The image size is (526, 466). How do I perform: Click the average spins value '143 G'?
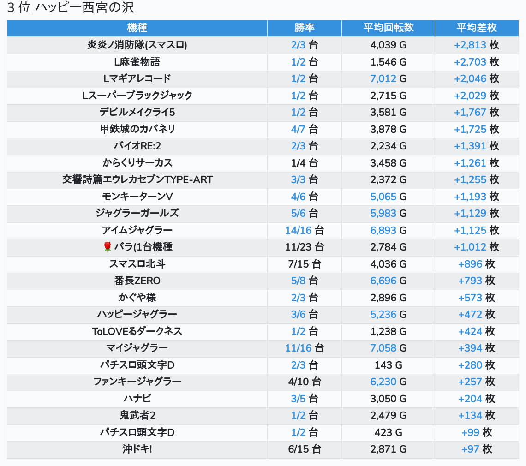click(x=389, y=365)
